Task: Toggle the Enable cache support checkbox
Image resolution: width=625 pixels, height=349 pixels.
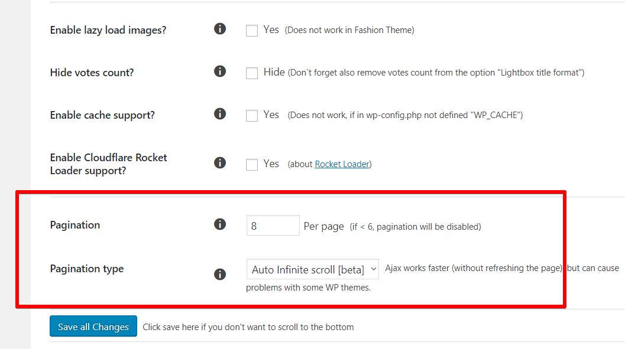Action: point(252,116)
